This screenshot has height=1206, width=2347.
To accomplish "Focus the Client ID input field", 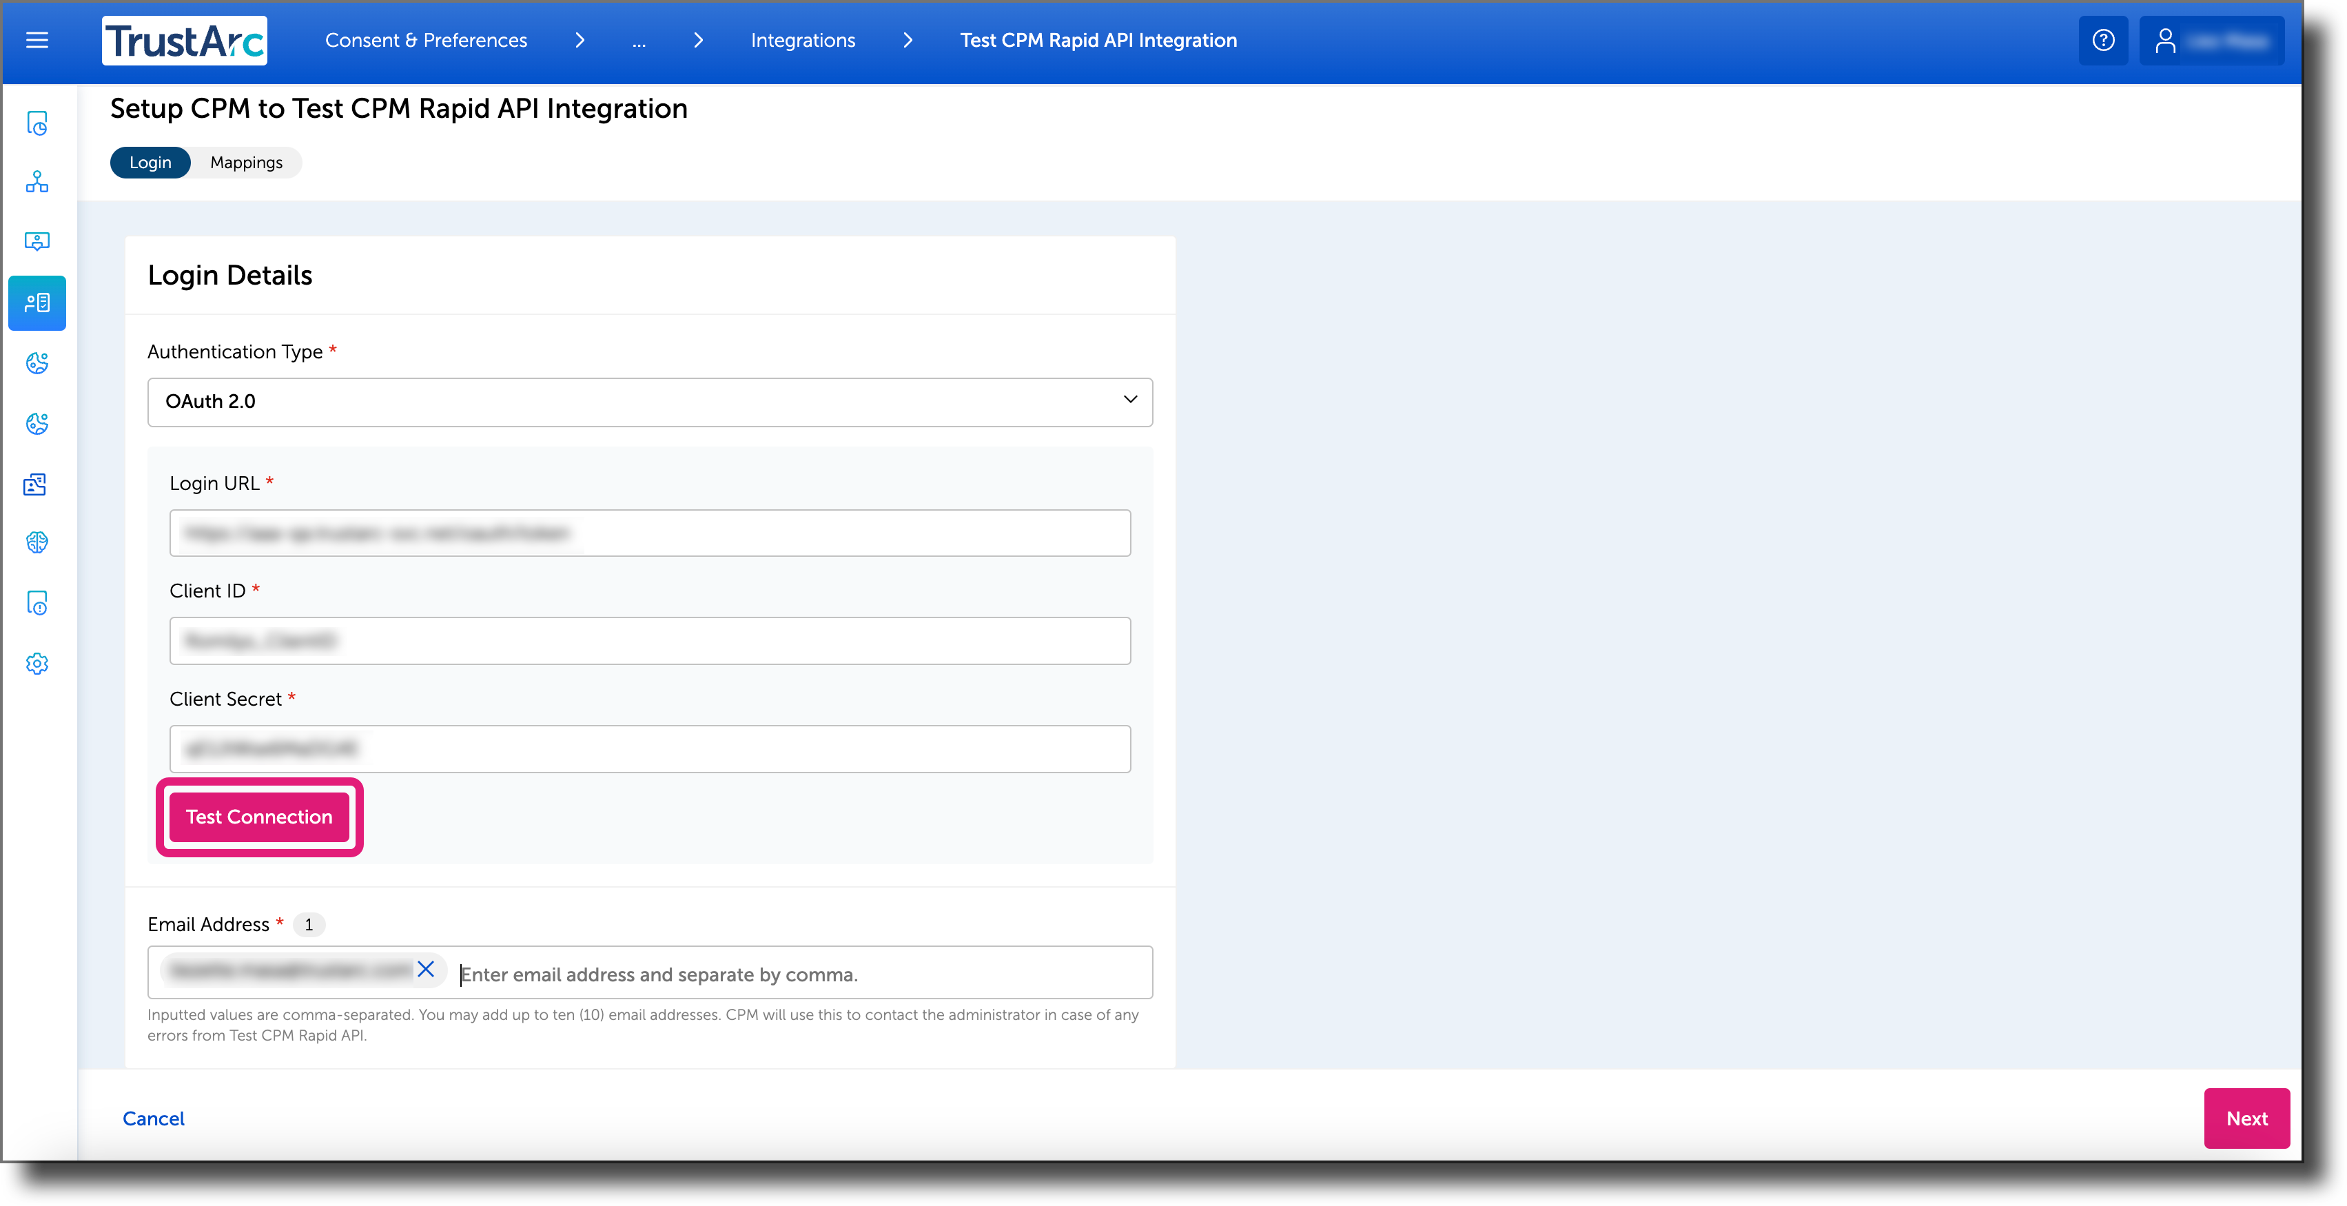I will pos(650,640).
